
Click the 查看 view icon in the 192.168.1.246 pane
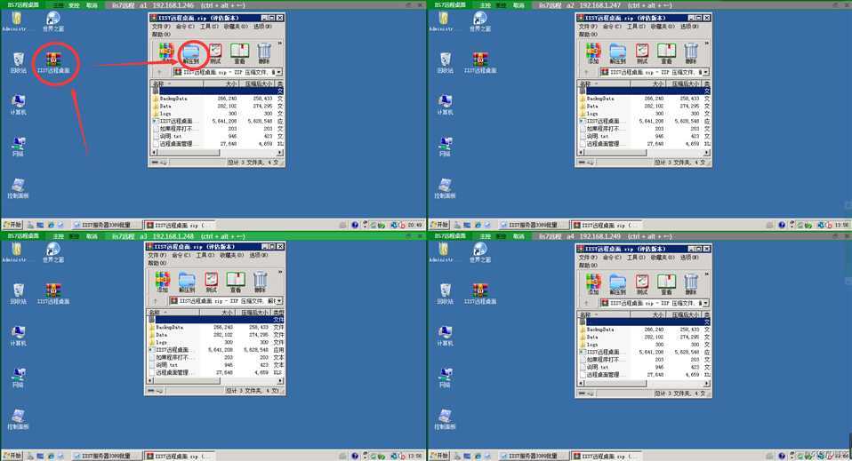point(239,53)
